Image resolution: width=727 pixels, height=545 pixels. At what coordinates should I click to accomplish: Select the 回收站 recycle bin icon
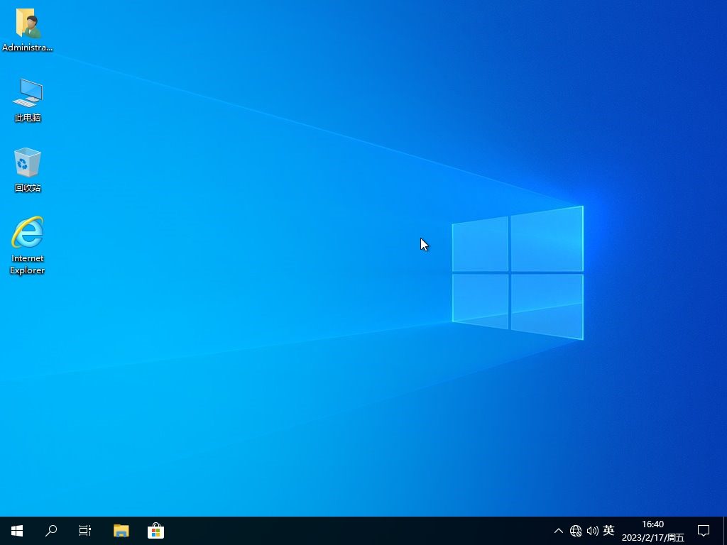click(28, 170)
